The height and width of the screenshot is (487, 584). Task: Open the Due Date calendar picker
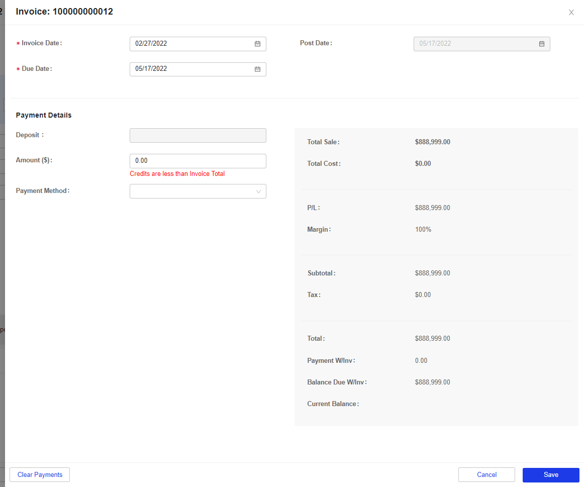coord(257,69)
